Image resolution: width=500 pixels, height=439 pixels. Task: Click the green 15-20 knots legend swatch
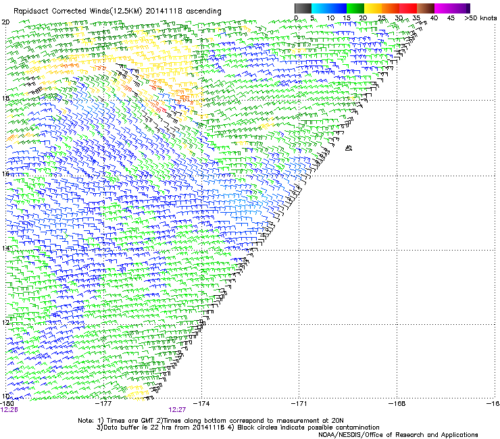(355, 8)
